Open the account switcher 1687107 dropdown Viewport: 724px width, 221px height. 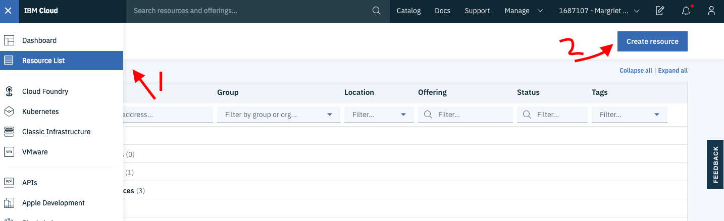tap(599, 11)
